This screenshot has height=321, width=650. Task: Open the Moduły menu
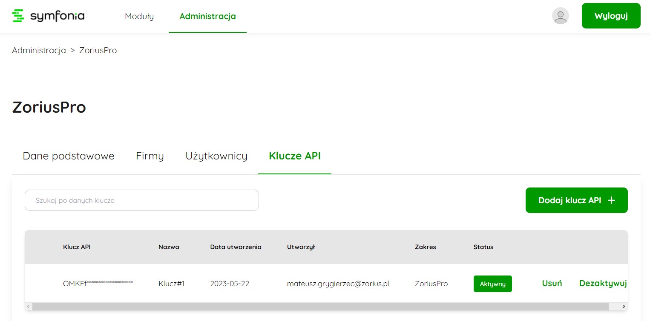[x=139, y=17]
